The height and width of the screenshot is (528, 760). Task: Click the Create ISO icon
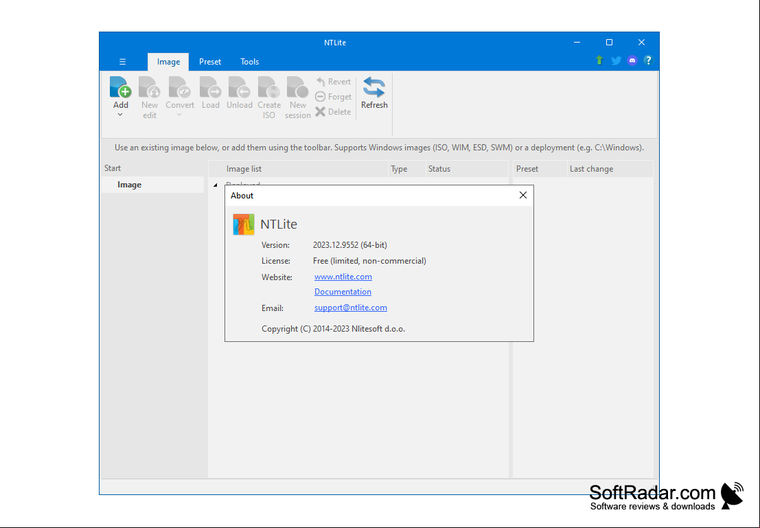point(269,87)
